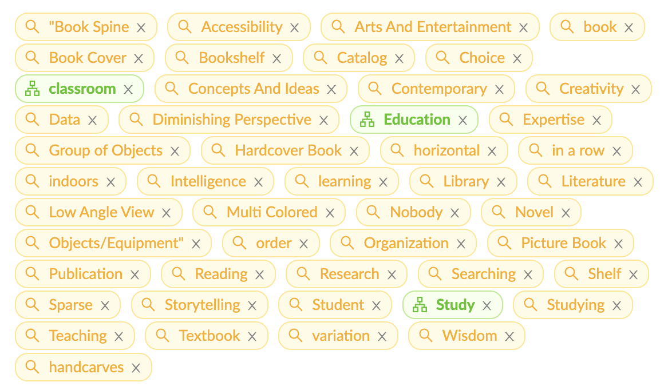Screen dimensions: 664x390
Task: Remove the Textbook keyword tag
Action: pos(252,336)
